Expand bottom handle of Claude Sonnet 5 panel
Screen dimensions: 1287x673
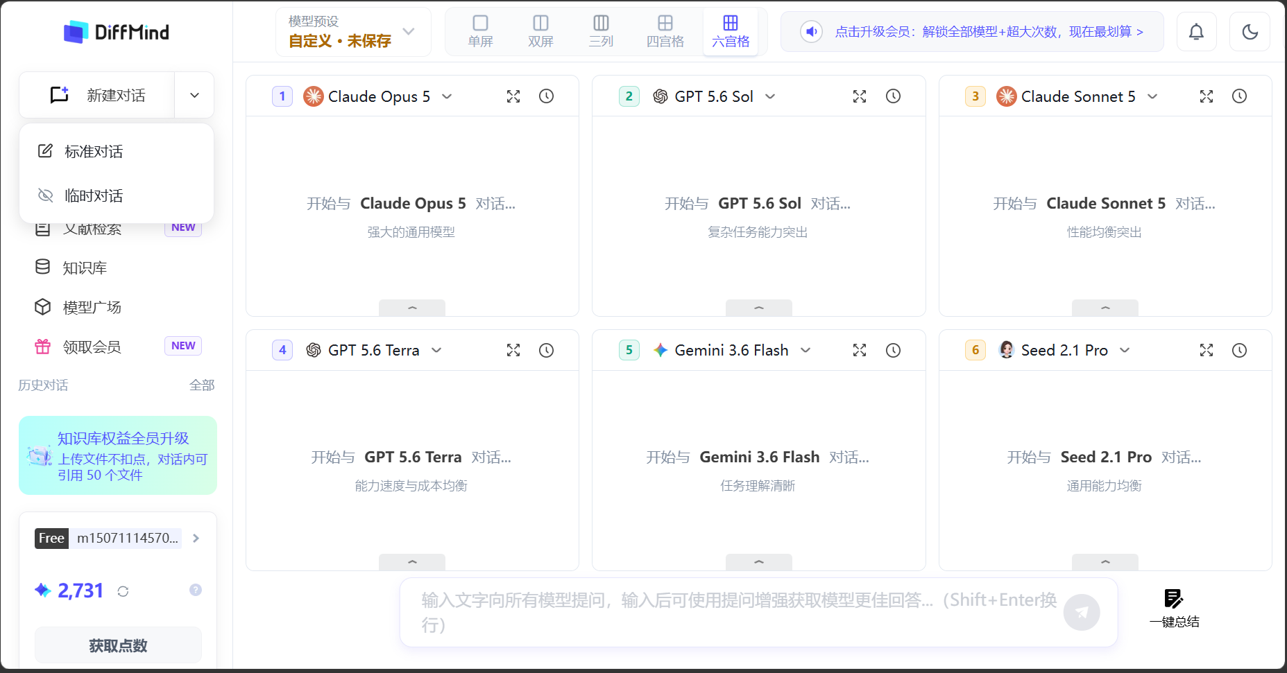(1105, 307)
